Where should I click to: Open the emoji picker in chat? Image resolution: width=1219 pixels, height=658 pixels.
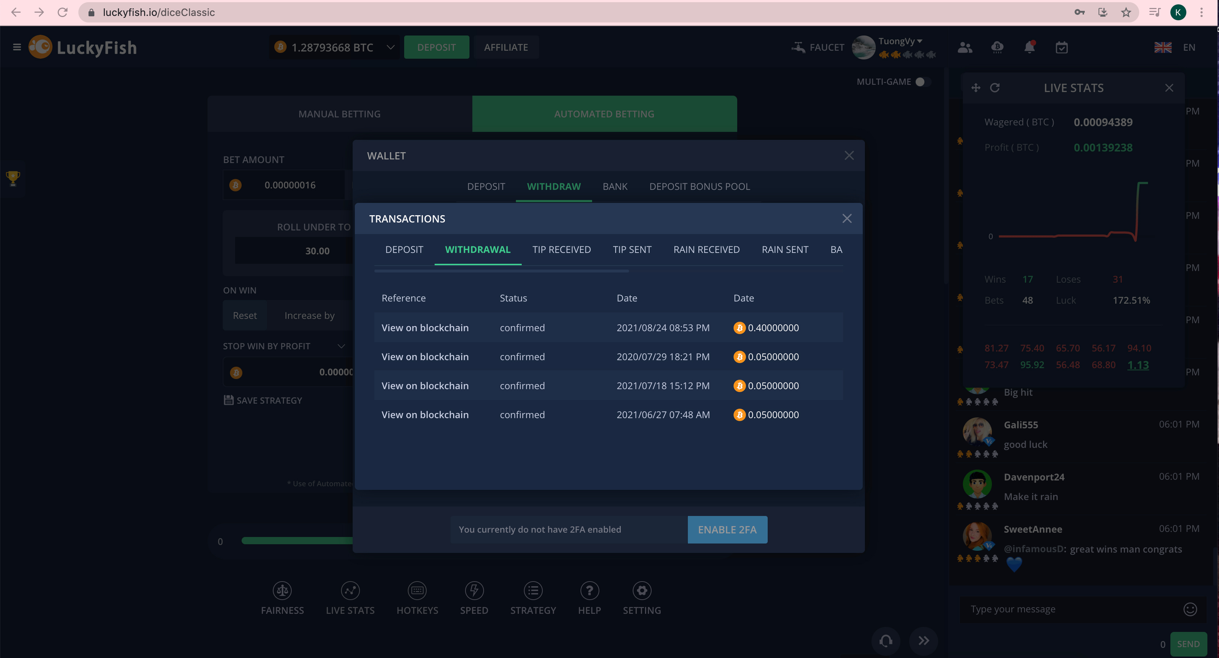(x=1190, y=609)
